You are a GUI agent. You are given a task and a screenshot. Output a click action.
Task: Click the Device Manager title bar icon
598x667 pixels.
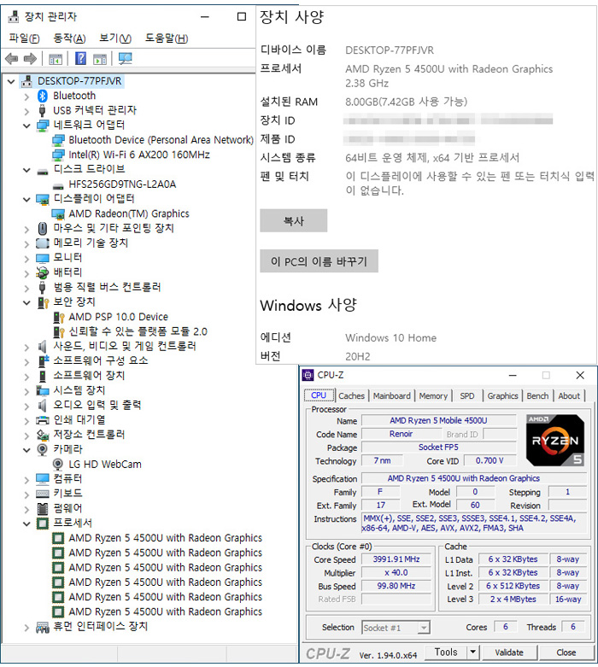pyautogui.click(x=14, y=16)
